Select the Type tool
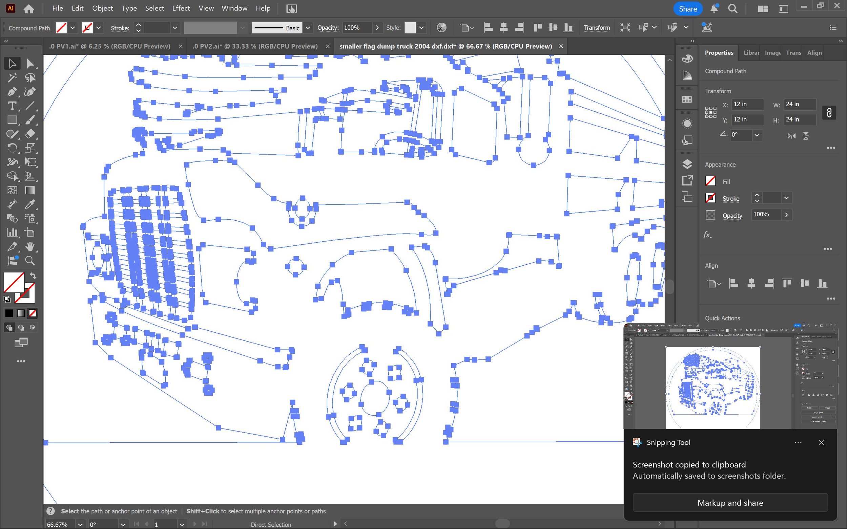 pyautogui.click(x=12, y=106)
